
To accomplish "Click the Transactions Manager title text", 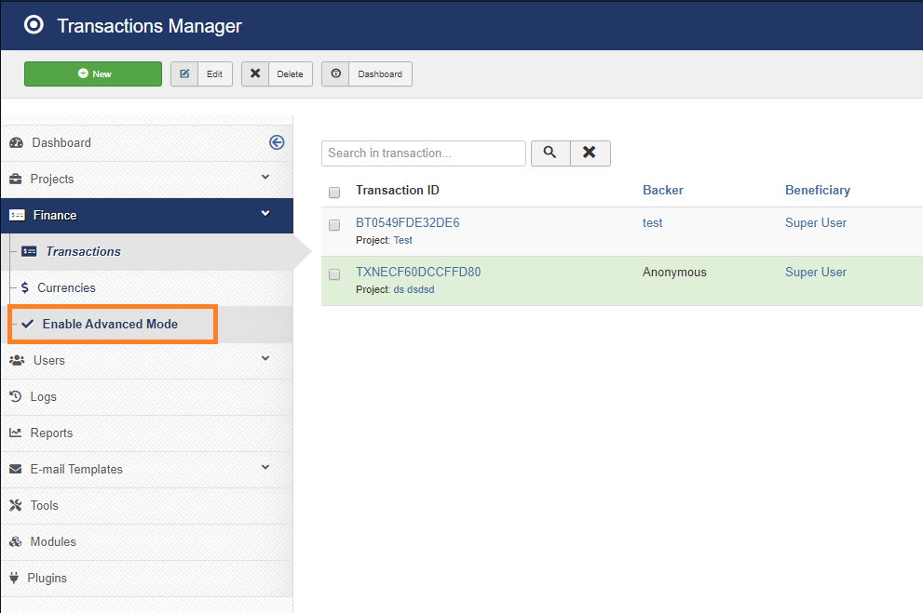I will point(150,26).
